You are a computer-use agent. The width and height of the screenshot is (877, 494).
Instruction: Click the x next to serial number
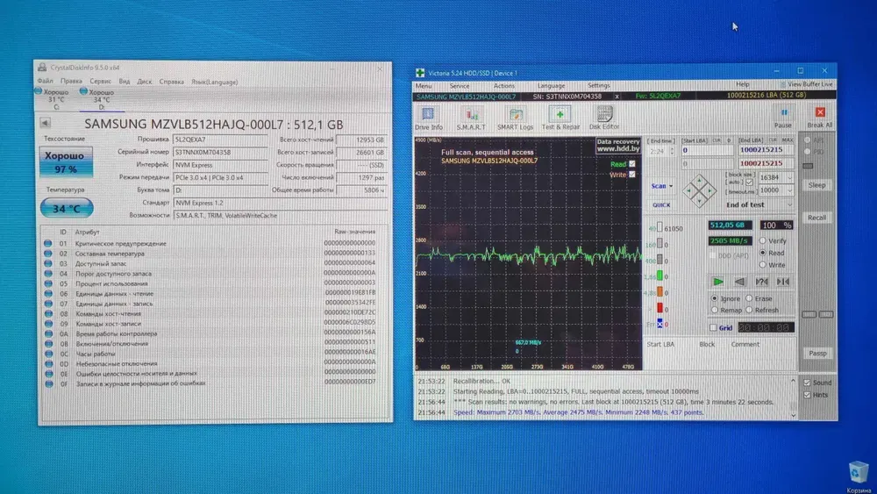coord(617,97)
